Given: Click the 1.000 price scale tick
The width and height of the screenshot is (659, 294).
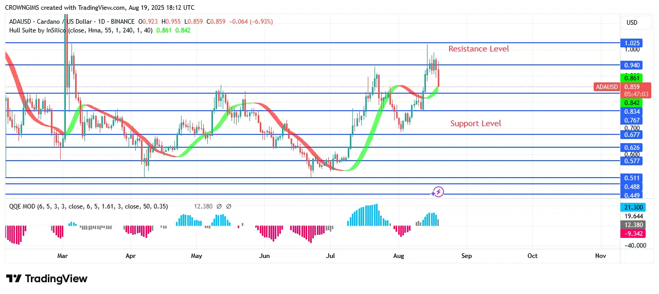Looking at the screenshot, I should click(632, 49).
